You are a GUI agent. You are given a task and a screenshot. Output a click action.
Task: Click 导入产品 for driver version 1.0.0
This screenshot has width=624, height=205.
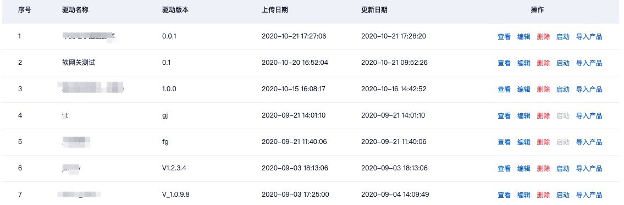pos(589,89)
